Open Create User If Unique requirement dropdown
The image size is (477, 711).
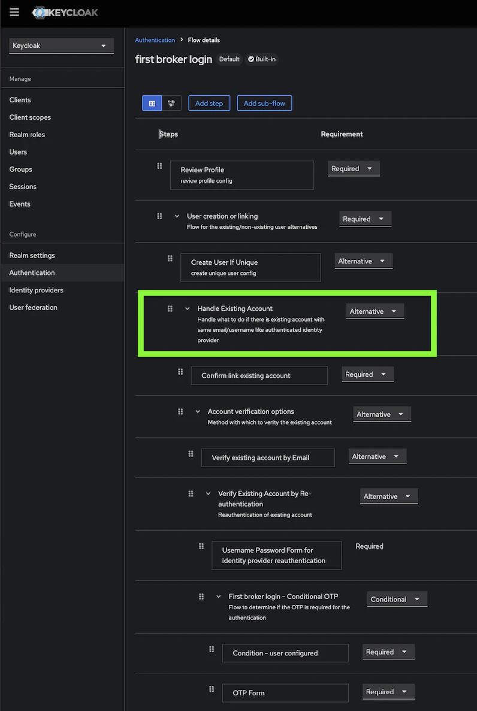pyautogui.click(x=364, y=261)
